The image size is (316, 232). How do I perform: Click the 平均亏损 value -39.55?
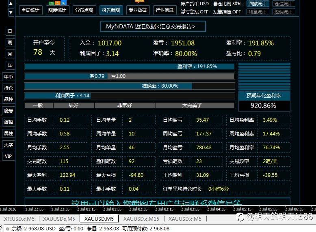coord(270,175)
